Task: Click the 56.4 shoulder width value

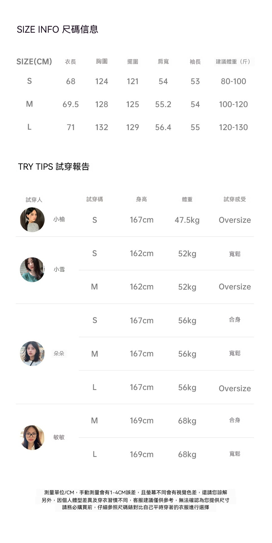Action: pos(163,127)
